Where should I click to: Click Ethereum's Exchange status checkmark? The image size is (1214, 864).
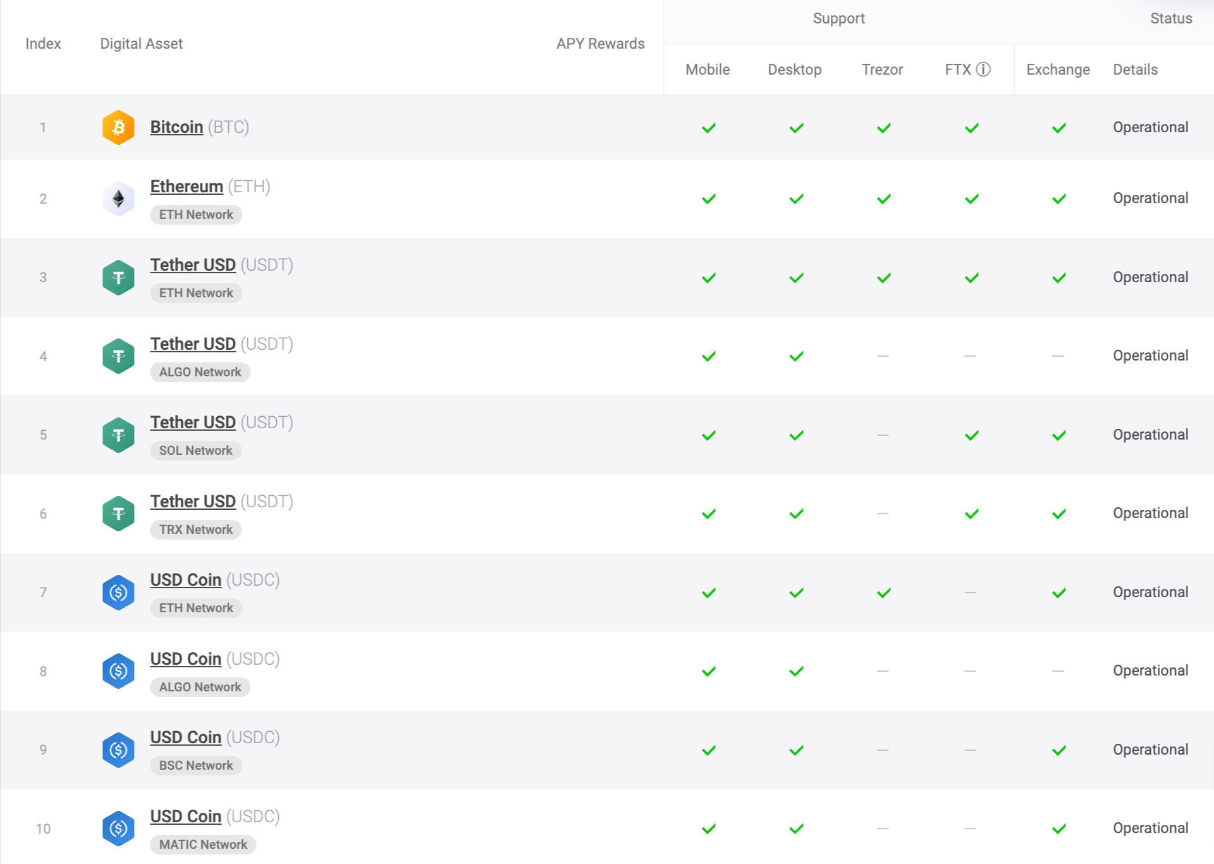click(x=1058, y=199)
